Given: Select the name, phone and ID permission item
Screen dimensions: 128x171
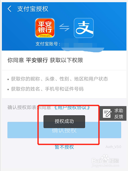Looking at the screenshot, I should pyautogui.click(x=45, y=89).
